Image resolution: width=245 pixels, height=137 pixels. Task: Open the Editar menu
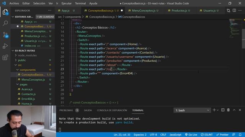[x=26, y=3]
